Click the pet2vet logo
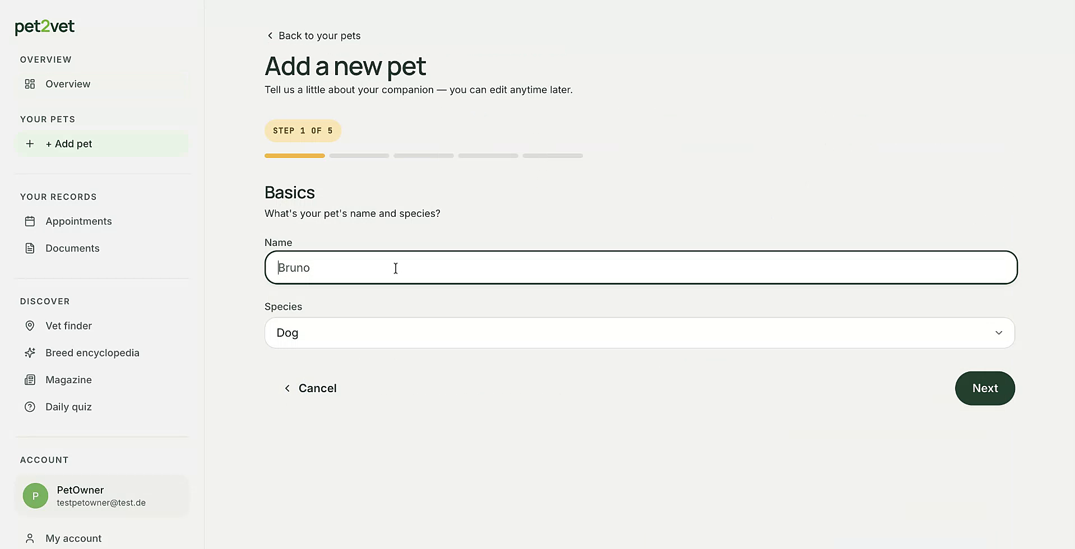 pyautogui.click(x=44, y=27)
